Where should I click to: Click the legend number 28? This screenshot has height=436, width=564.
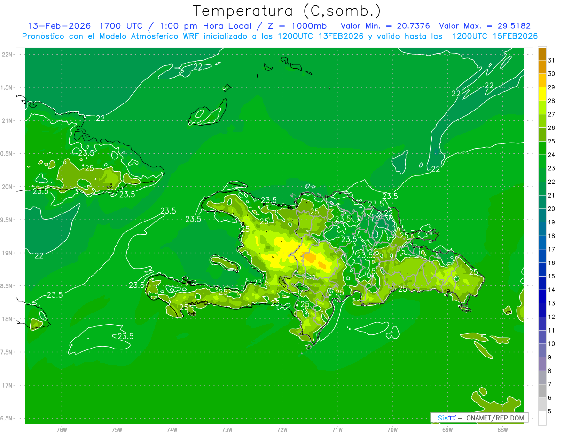[x=551, y=101]
